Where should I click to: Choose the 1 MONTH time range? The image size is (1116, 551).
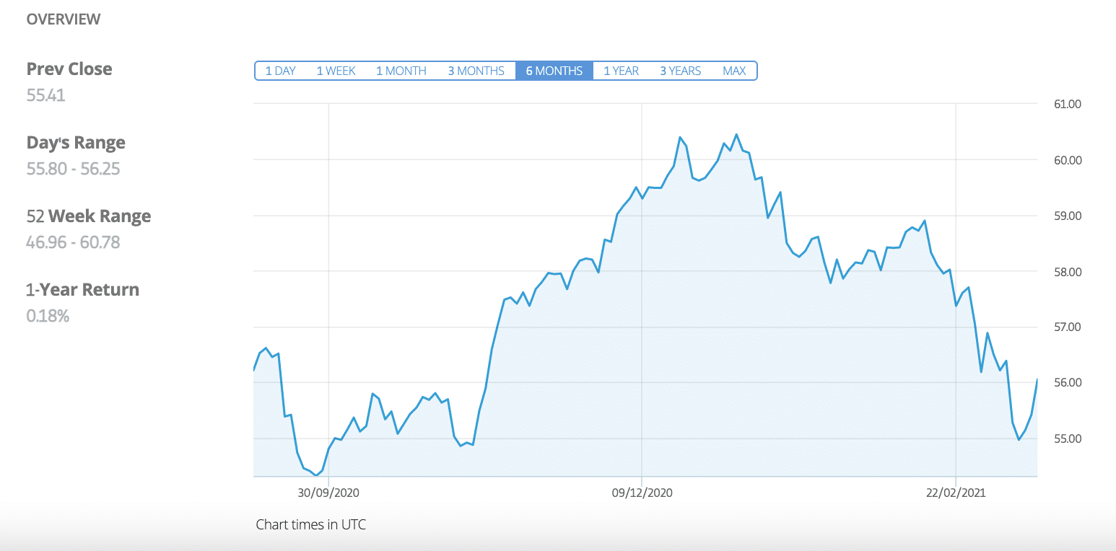click(x=401, y=71)
